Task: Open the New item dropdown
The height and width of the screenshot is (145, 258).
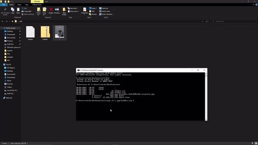Action: pos(73,8)
